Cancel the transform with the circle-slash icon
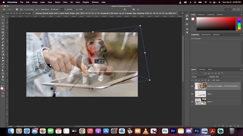The width and height of the screenshot is (243, 136). 134,9
